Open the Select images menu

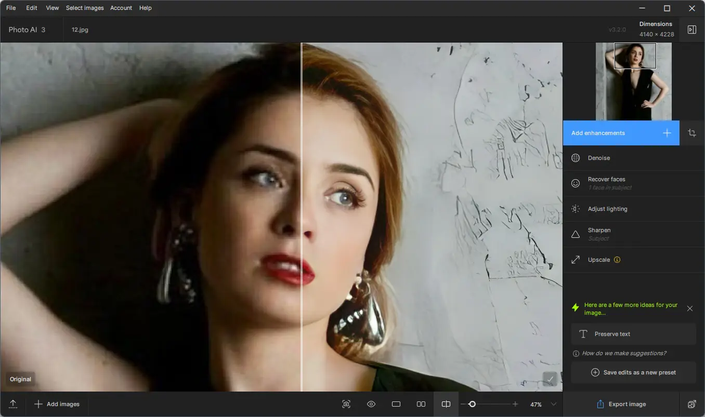point(85,8)
